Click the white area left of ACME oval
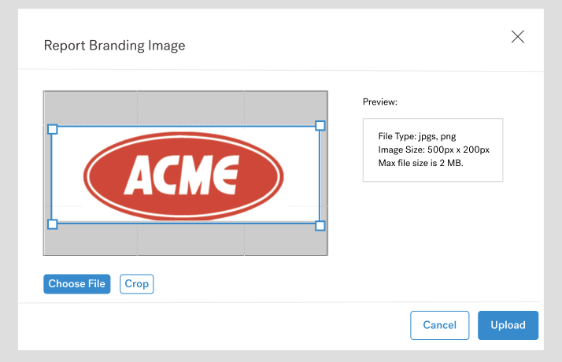This screenshot has height=362, width=562. pyautogui.click(x=68, y=175)
